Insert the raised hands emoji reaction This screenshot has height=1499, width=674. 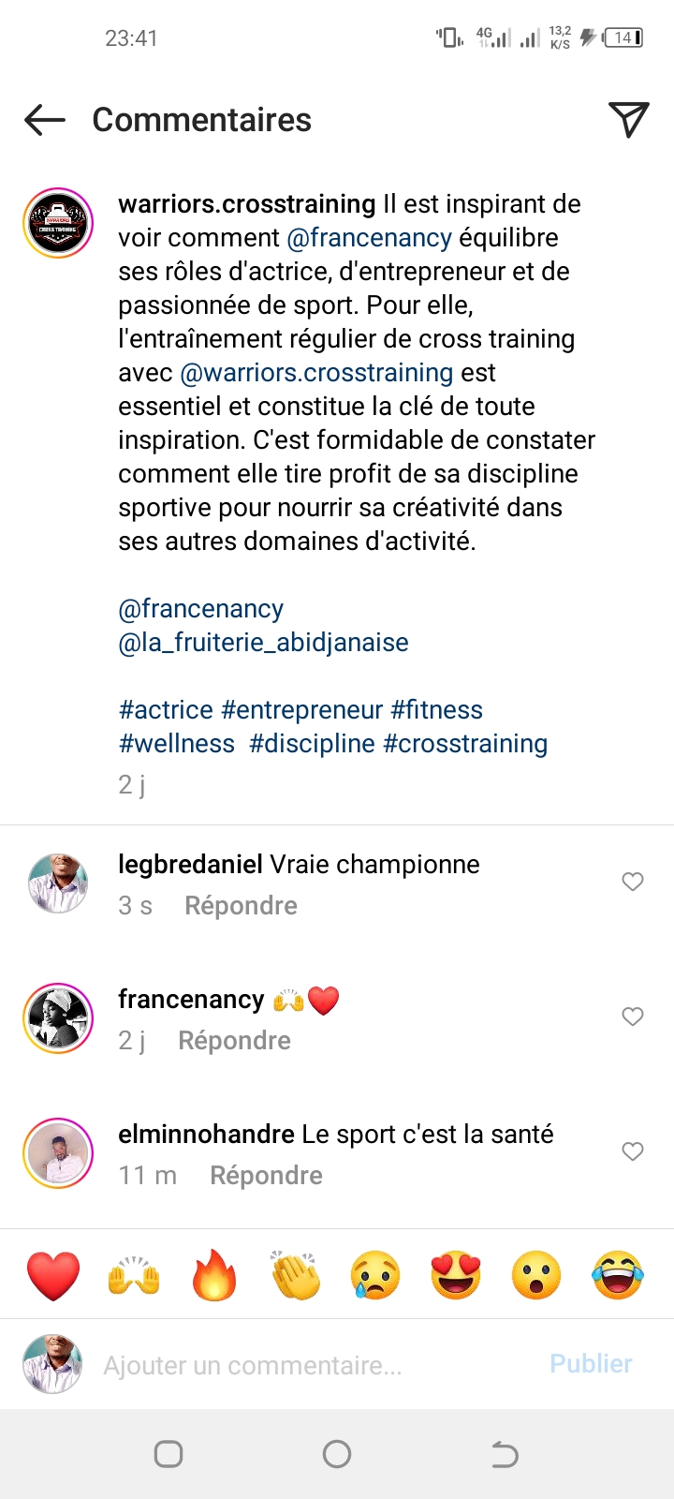click(x=134, y=1275)
